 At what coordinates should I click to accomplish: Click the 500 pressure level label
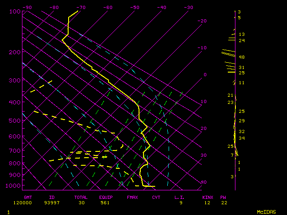coord(14,121)
